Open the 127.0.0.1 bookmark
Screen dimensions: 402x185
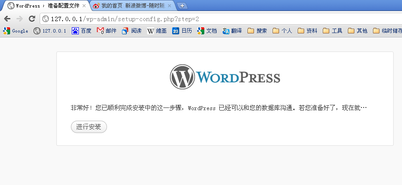point(50,31)
